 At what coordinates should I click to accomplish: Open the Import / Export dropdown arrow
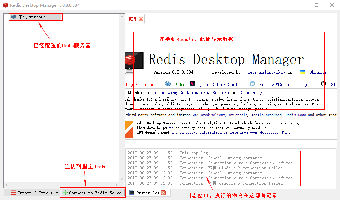pyautogui.click(x=57, y=193)
